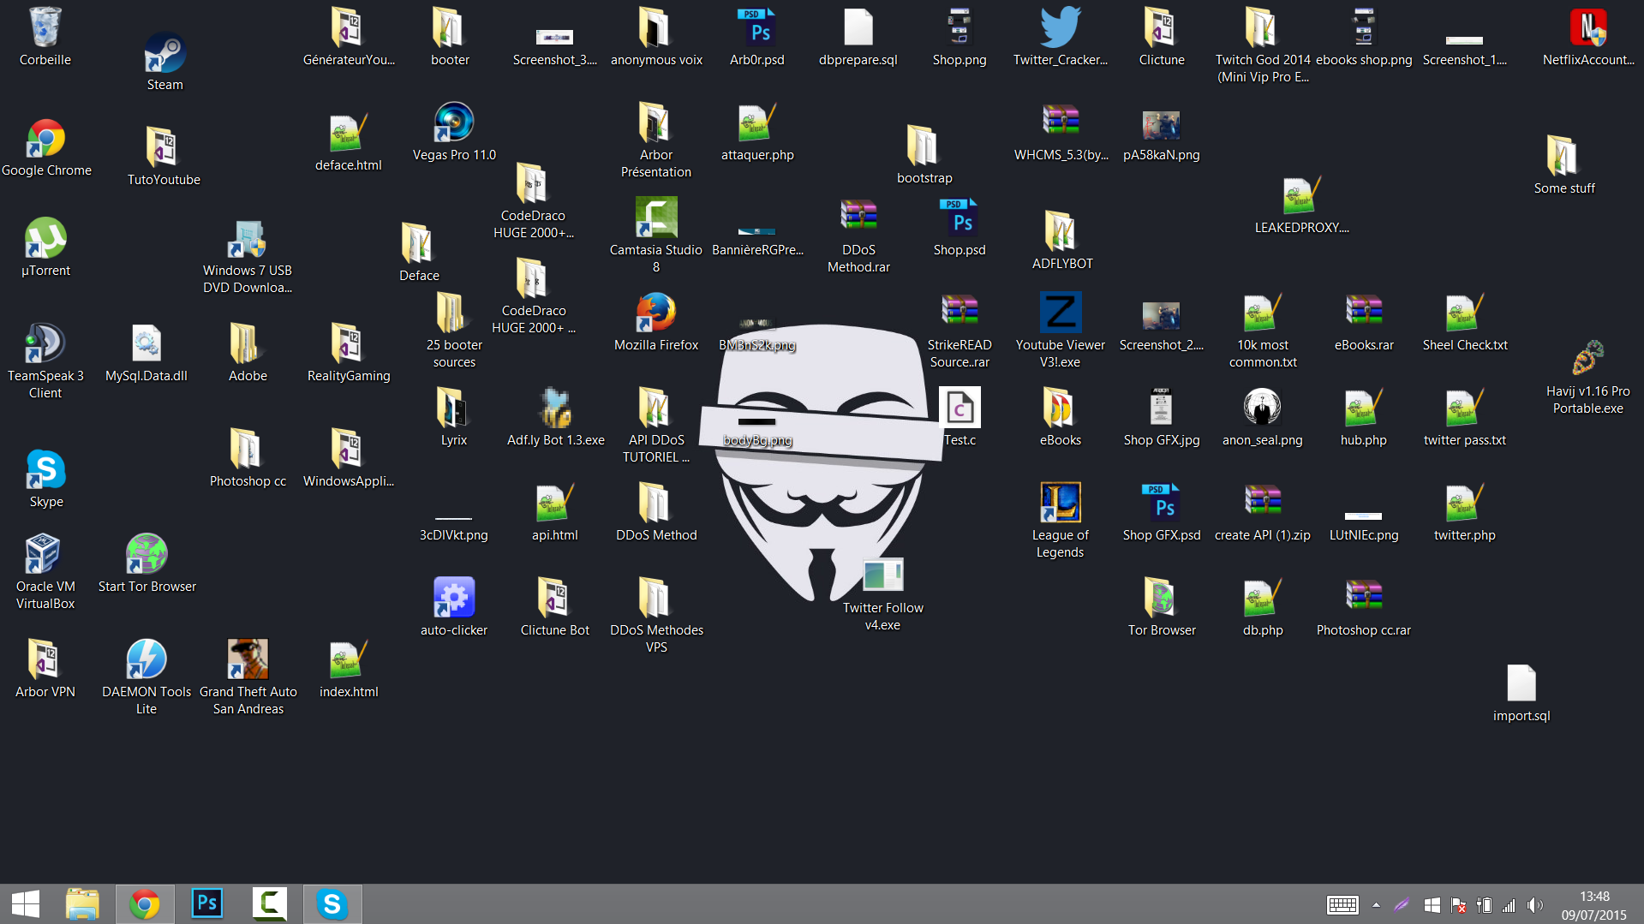Select Twitter Follow v4.exe
The height and width of the screenshot is (924, 1644).
click(x=882, y=594)
